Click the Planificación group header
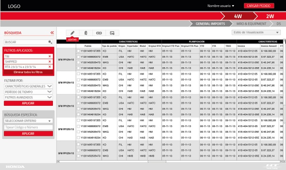286x170 pixels. 197,42
